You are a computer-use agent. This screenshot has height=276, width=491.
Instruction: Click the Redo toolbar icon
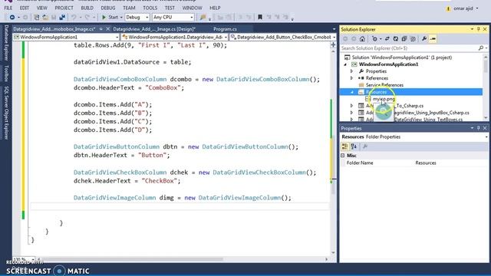(x=87, y=17)
